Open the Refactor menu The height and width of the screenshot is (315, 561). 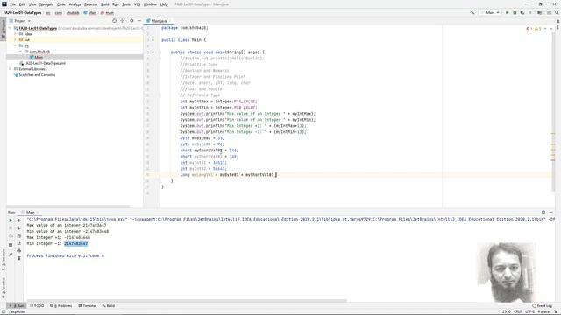tap(90, 4)
